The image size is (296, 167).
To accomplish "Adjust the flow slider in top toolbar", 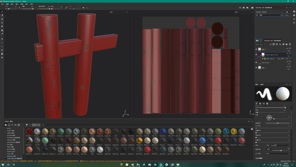I will (x=27, y=9).
